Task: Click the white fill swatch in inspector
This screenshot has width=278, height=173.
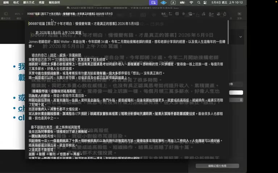Action: pos(236,93)
